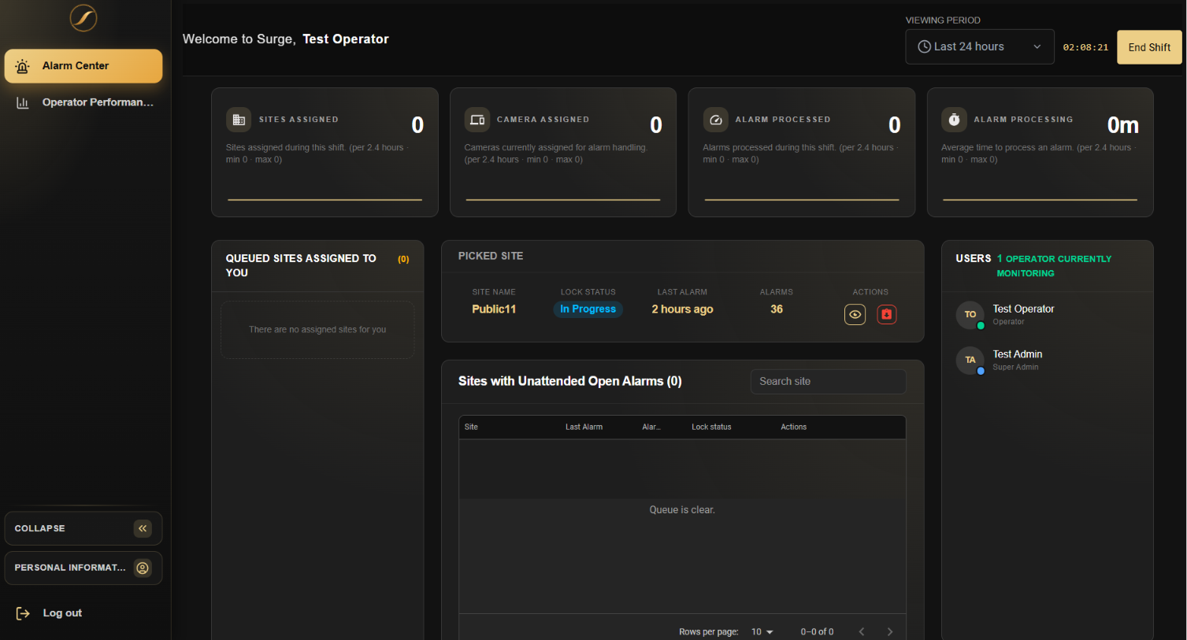Focus the Search site field
The width and height of the screenshot is (1187, 640).
pyautogui.click(x=828, y=382)
